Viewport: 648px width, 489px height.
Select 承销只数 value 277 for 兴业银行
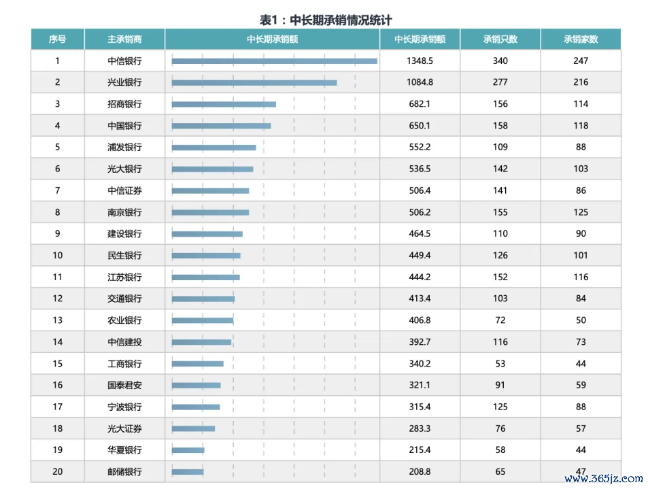(500, 82)
